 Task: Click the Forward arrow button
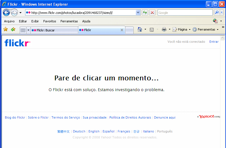(x=14, y=12)
